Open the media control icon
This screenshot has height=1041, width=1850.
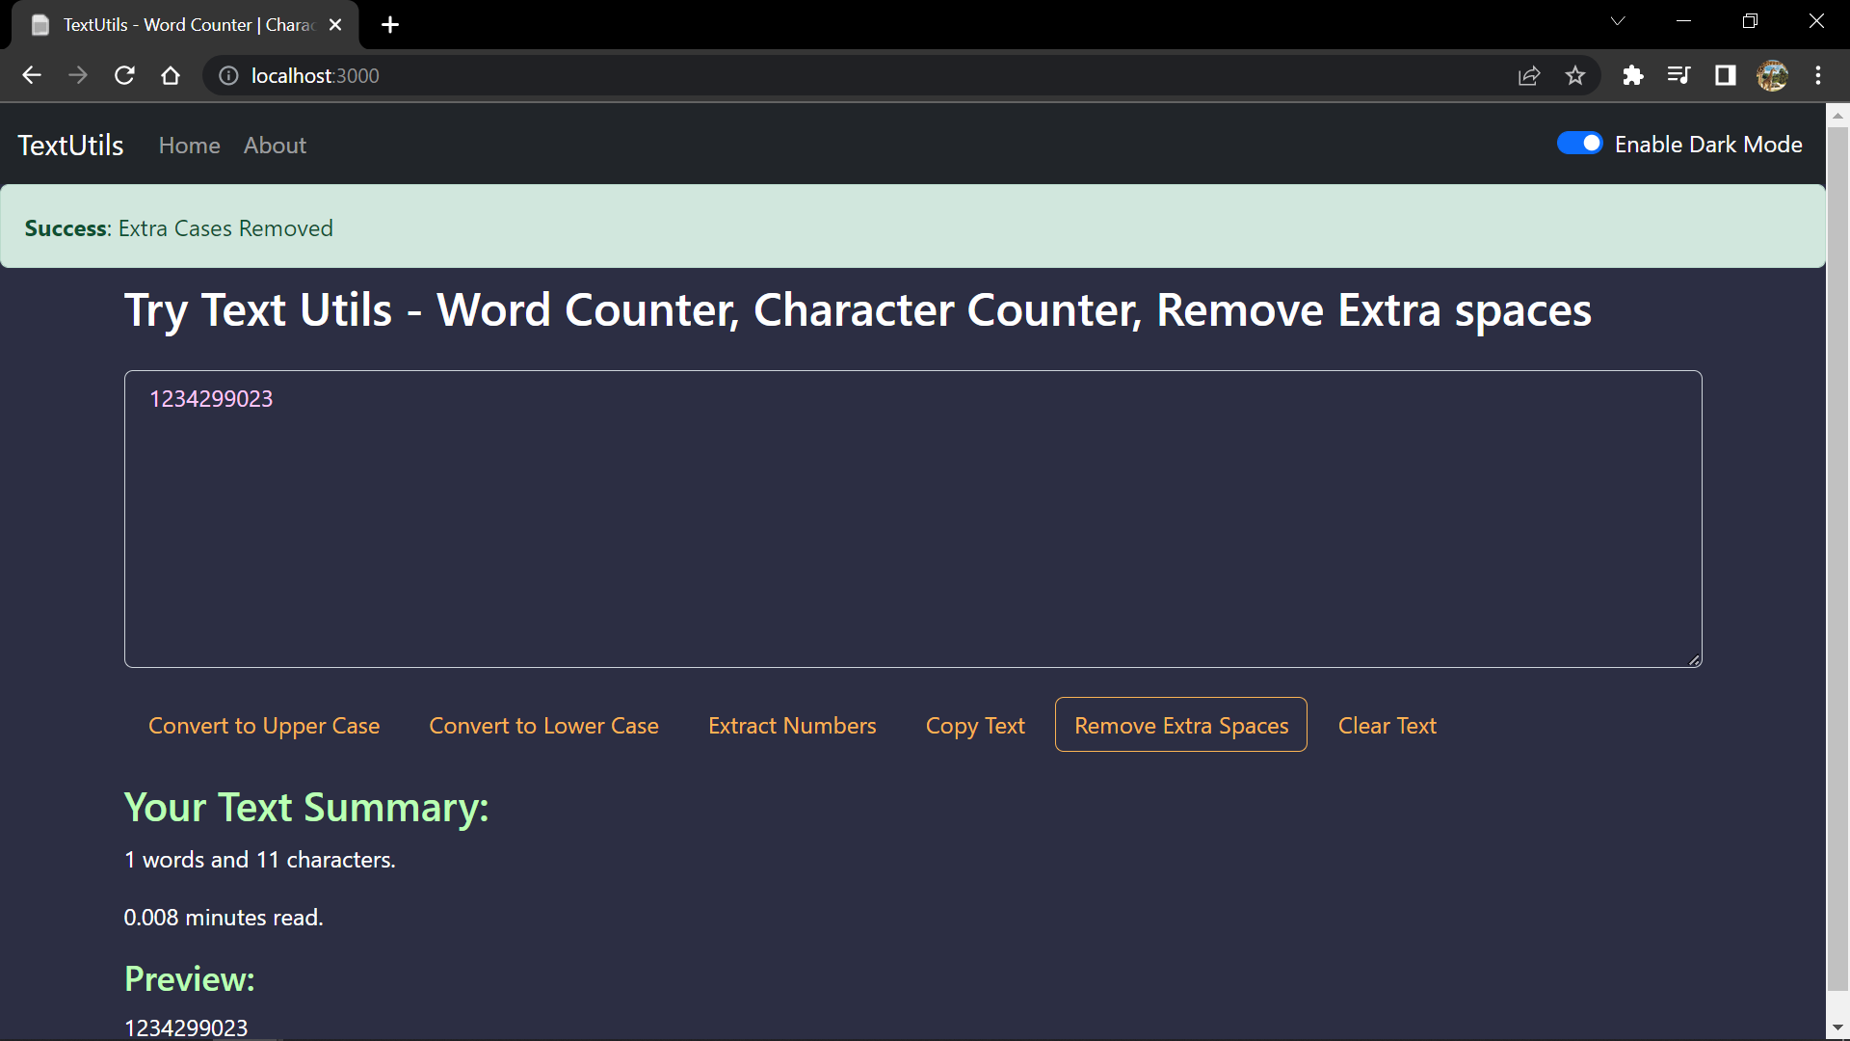click(x=1678, y=75)
